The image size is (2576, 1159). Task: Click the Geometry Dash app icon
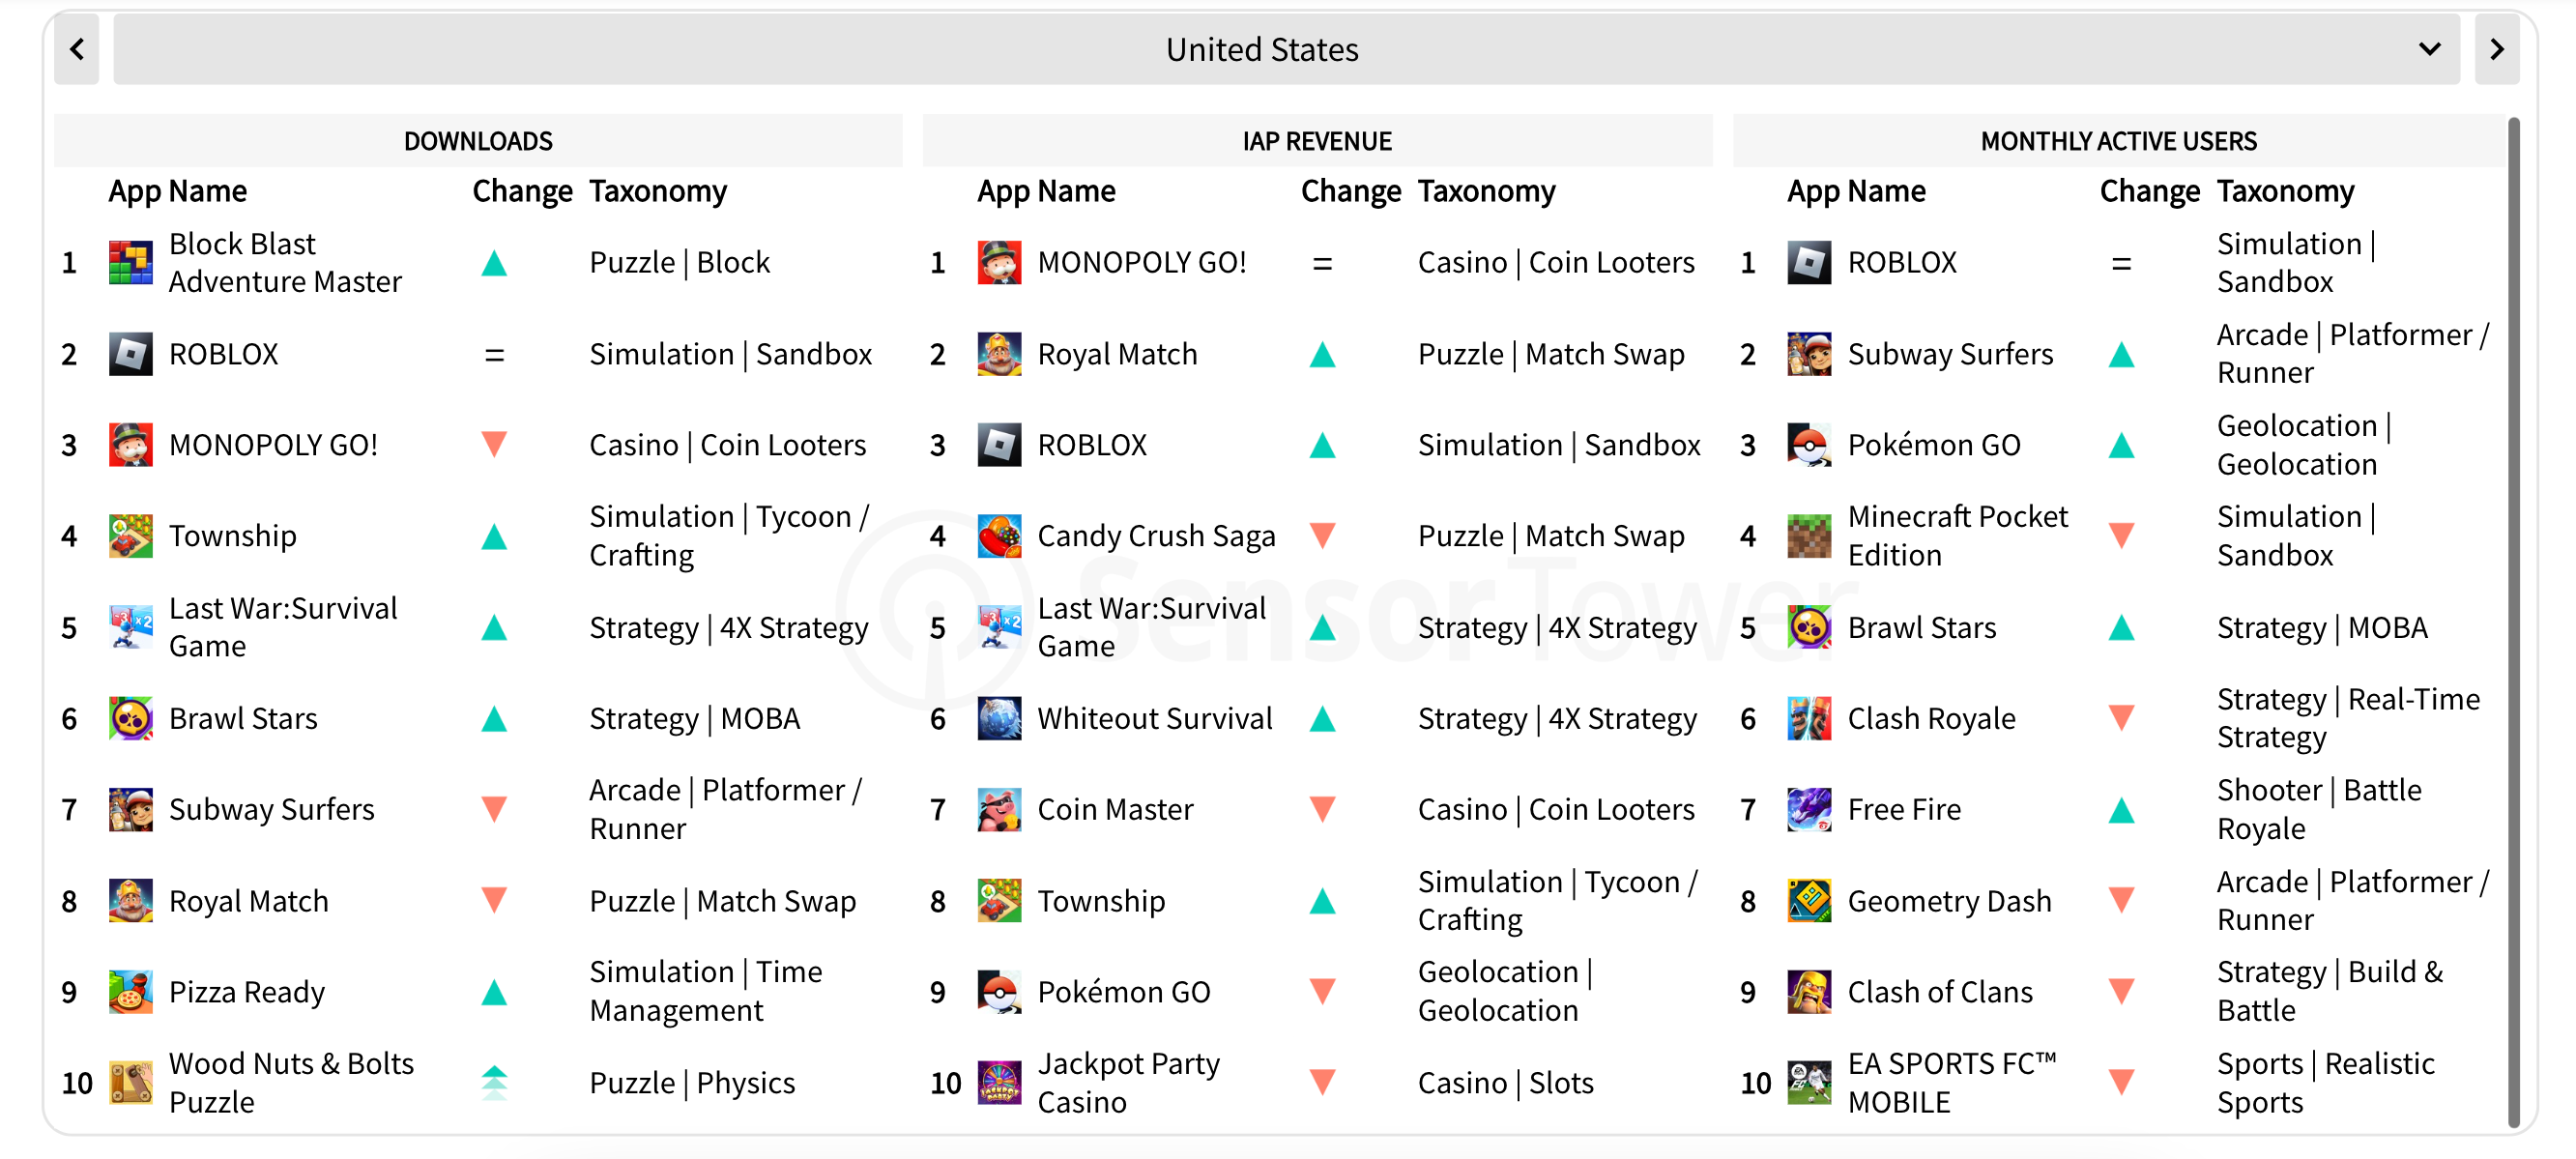coord(1809,901)
